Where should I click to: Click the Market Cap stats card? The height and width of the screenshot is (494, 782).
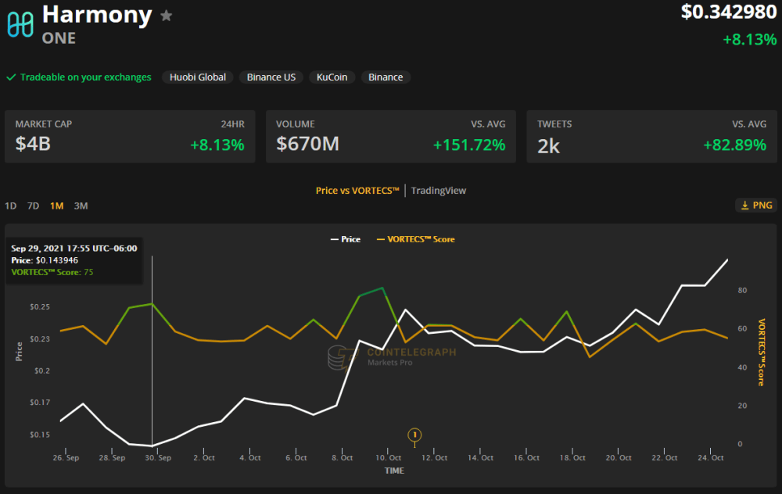click(130, 137)
